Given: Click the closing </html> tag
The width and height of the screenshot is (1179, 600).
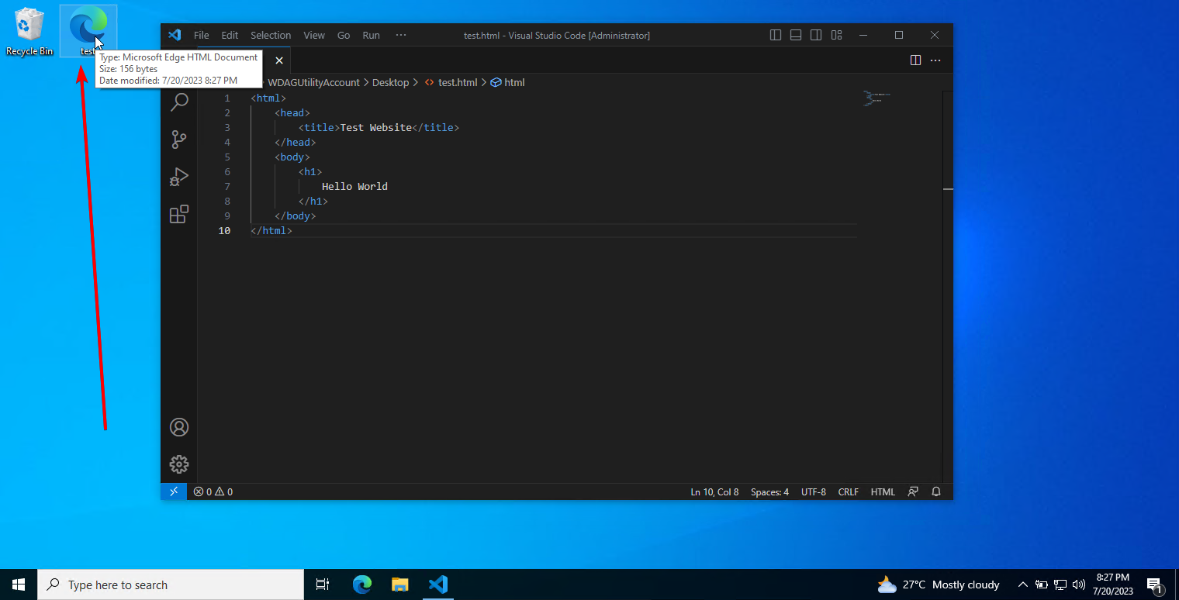Looking at the screenshot, I should (x=271, y=231).
